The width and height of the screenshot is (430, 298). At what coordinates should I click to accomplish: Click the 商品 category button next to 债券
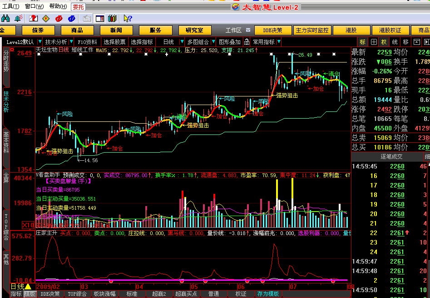coord(78,30)
